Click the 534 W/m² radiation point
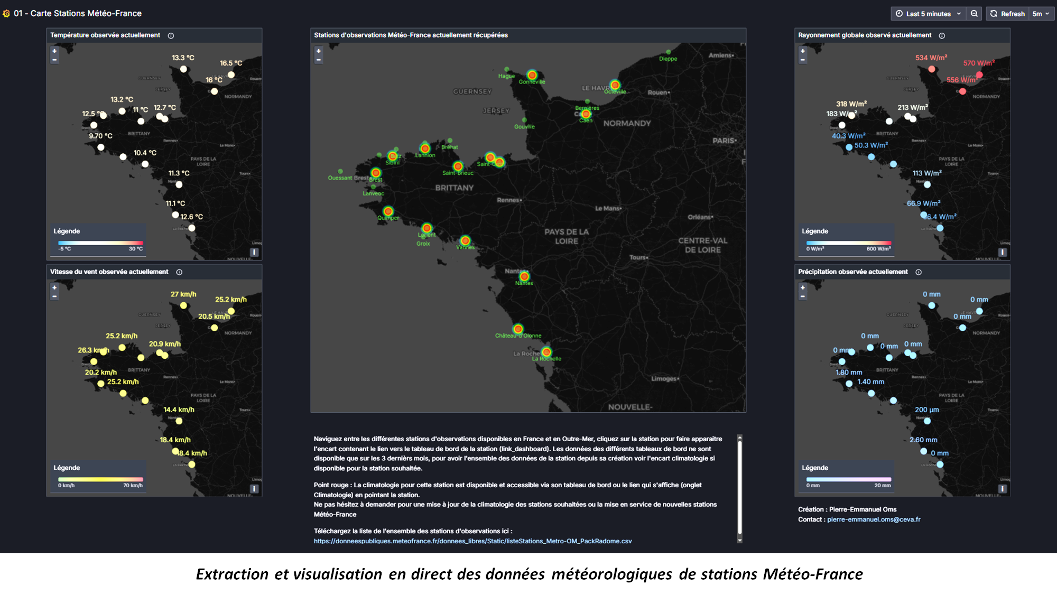Viewport: 1057px width, 595px height. pyautogui.click(x=932, y=69)
